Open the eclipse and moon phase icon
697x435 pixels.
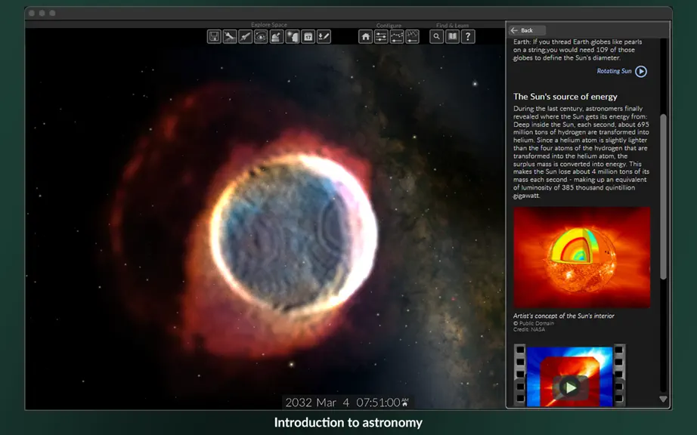tap(292, 36)
